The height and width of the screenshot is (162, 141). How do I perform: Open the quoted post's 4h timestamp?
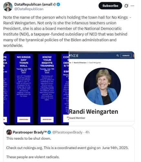coord(87,132)
